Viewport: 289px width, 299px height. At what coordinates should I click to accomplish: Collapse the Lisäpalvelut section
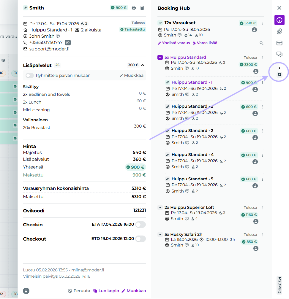(143, 65)
